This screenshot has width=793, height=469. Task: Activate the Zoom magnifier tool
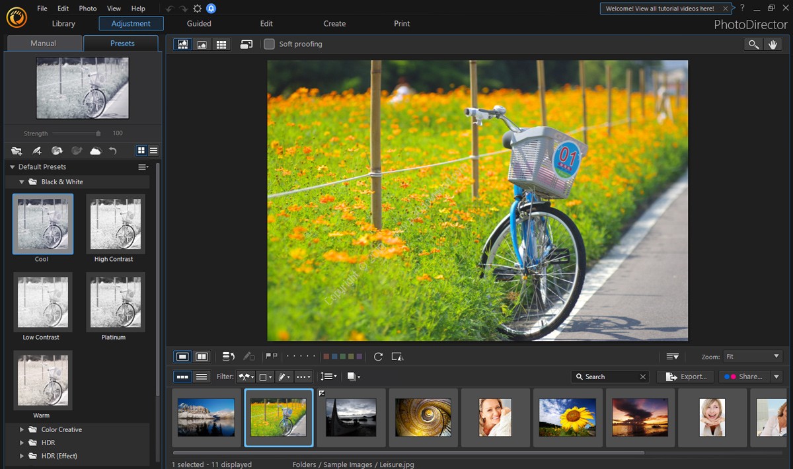[x=753, y=44]
